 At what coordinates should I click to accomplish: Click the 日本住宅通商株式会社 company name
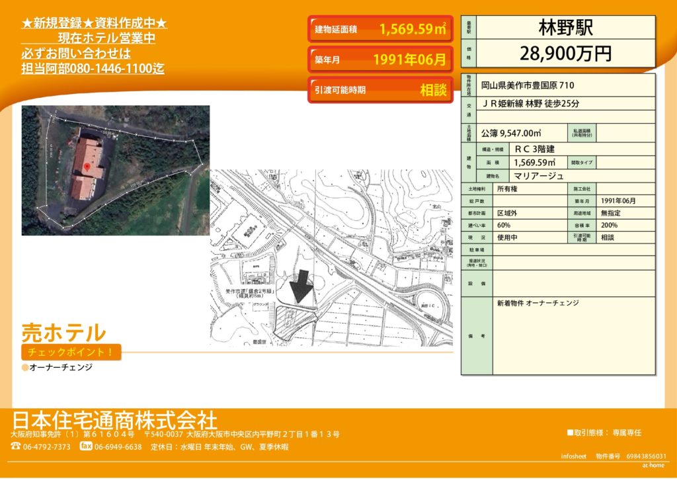tap(114, 419)
